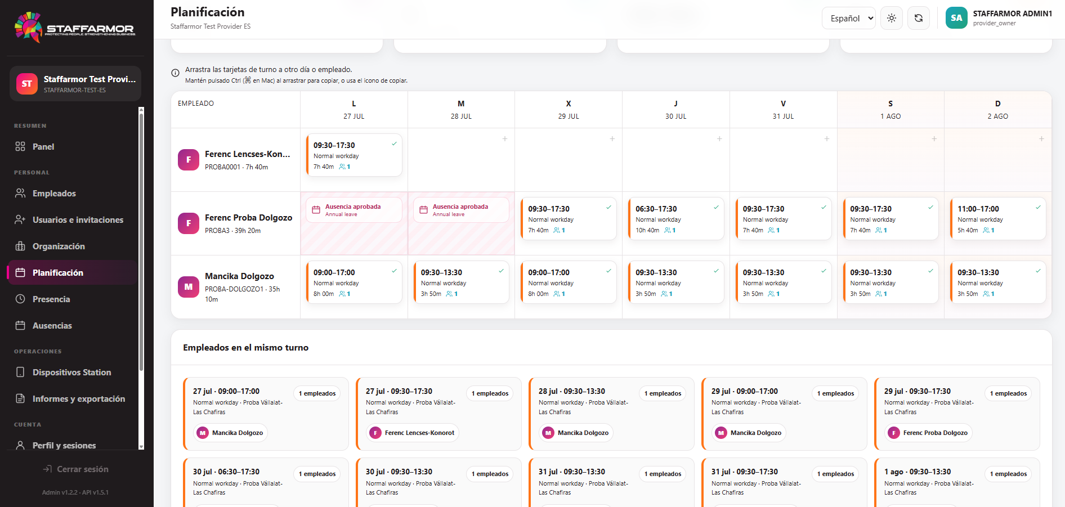Toggle checkmark on Ferenc Proba 11:00–17:00 Sunday shift
Image resolution: width=1065 pixels, height=507 pixels.
pos(1038,208)
